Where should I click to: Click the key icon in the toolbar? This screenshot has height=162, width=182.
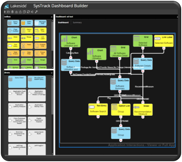(36, 12)
